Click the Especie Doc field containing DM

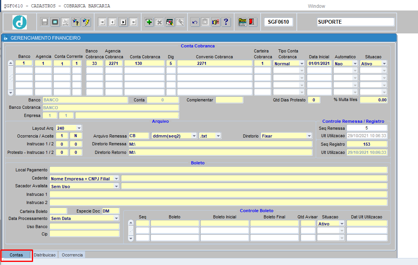point(111,211)
